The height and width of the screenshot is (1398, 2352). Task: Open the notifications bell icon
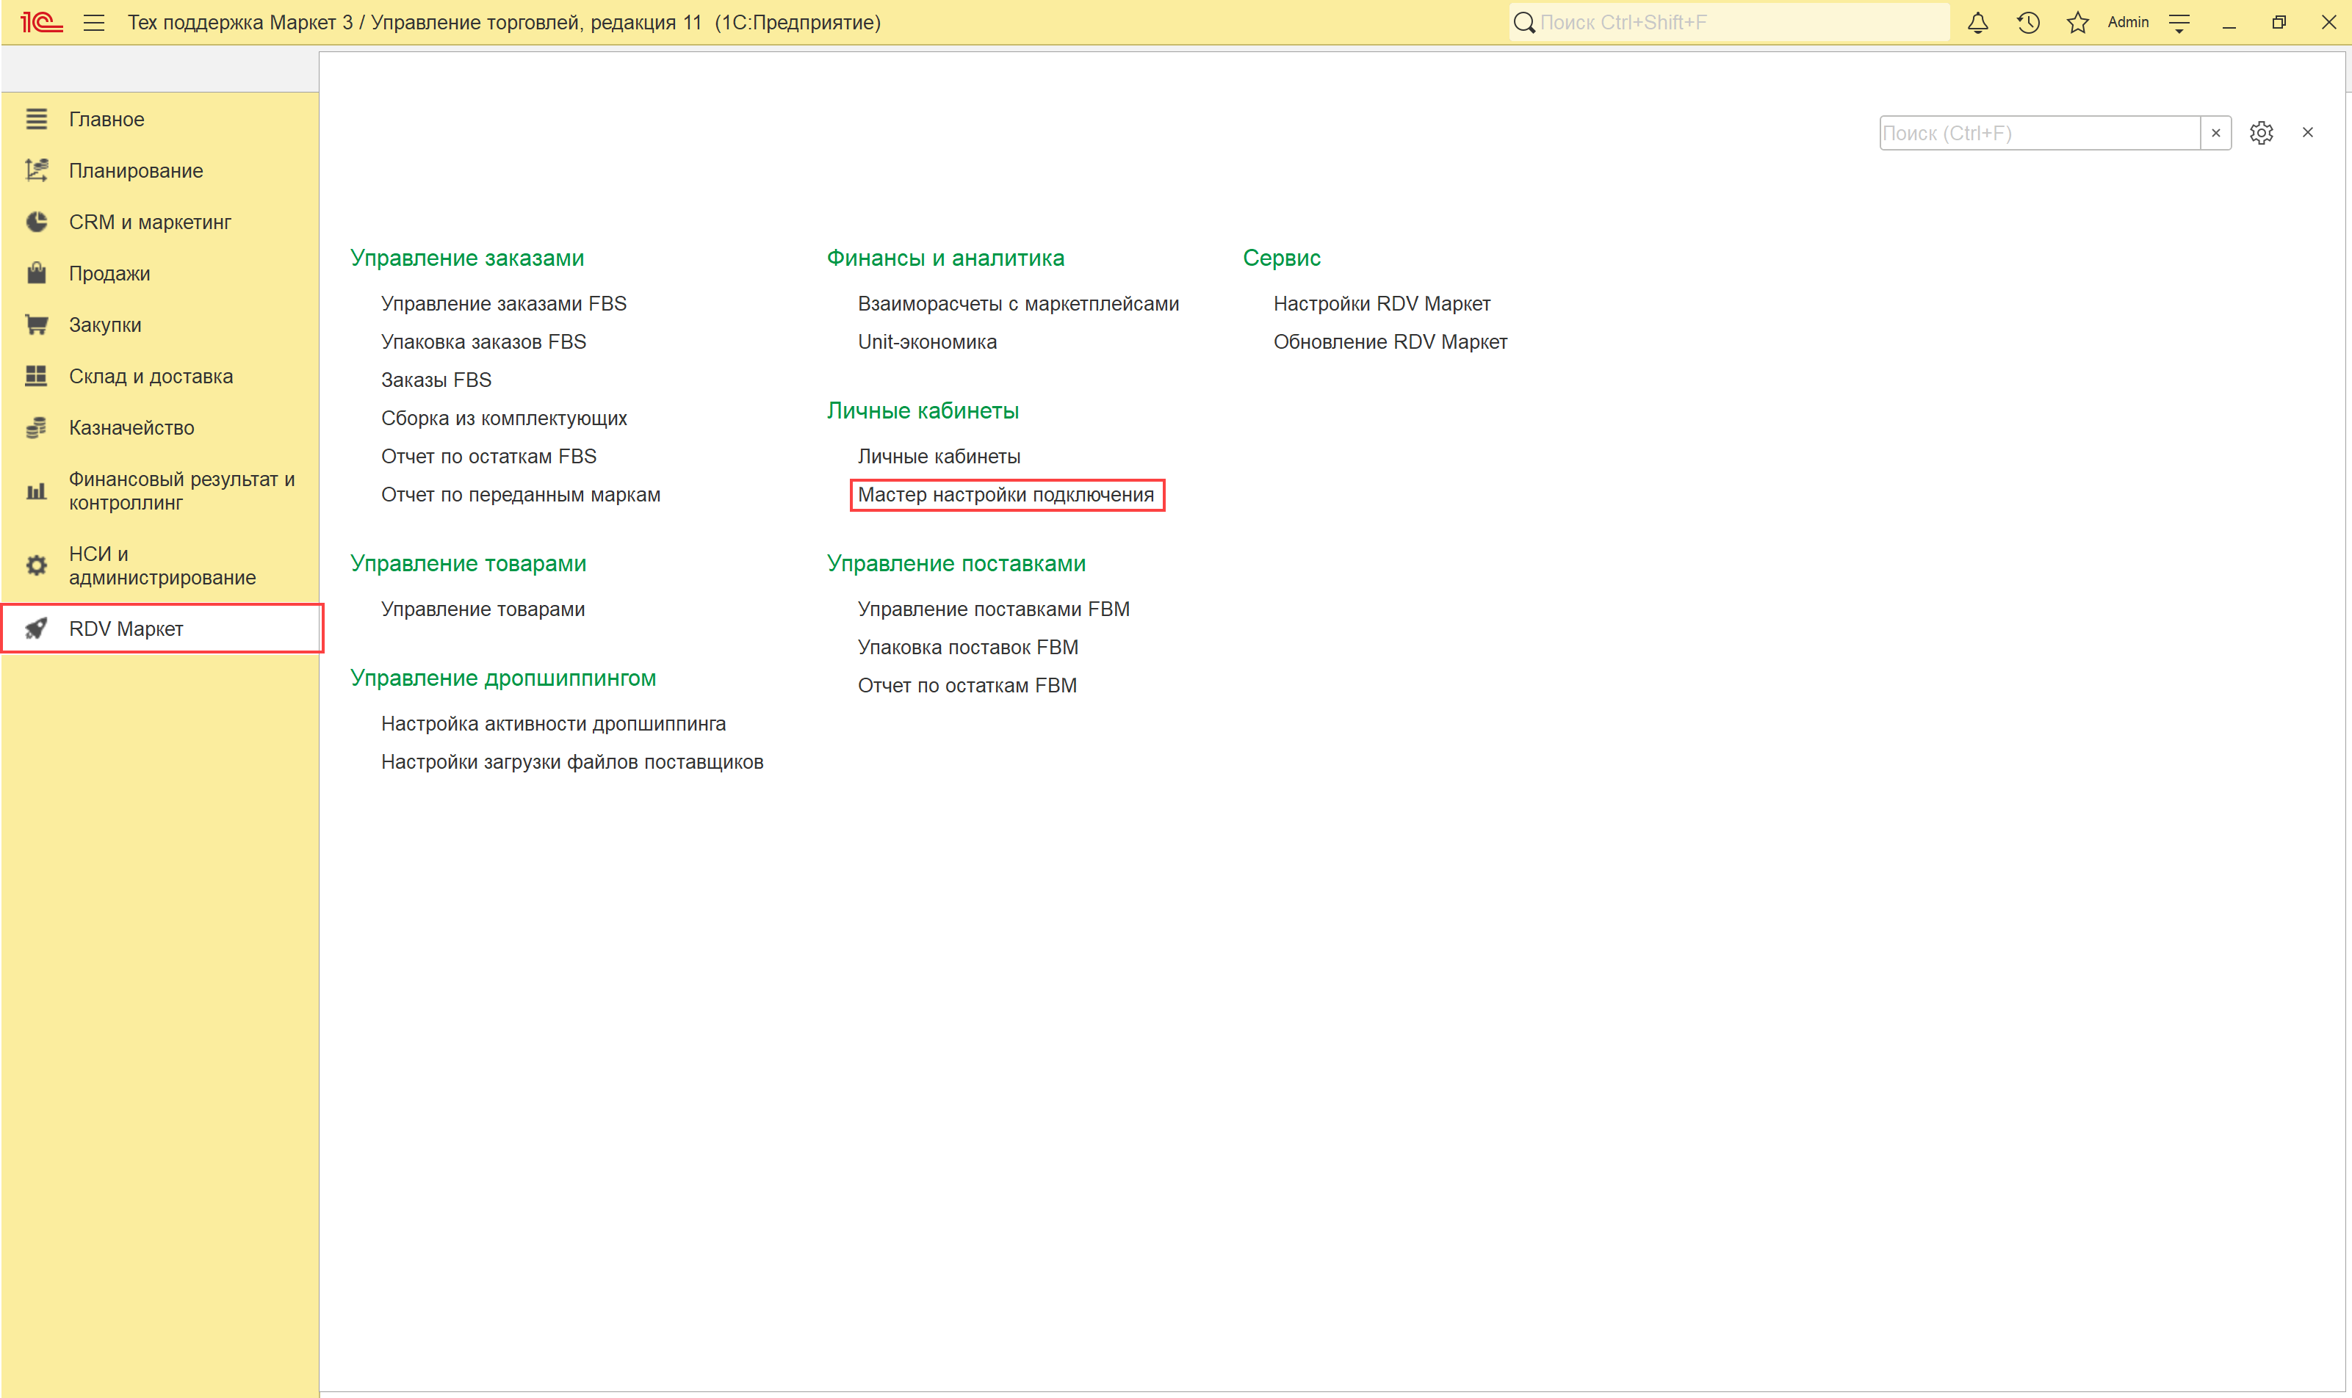(1977, 23)
